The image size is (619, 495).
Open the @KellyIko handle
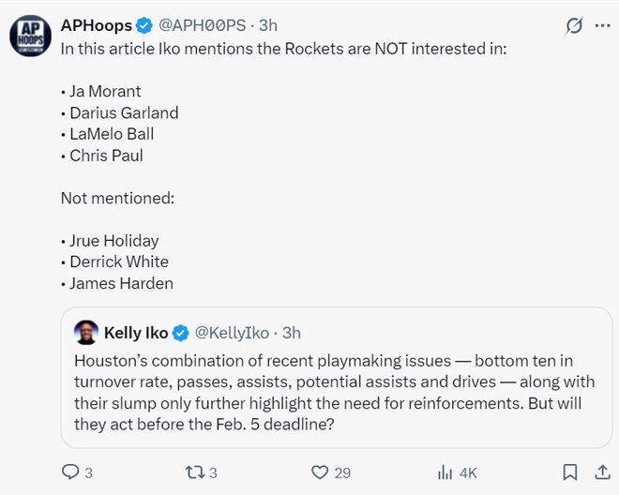[232, 333]
